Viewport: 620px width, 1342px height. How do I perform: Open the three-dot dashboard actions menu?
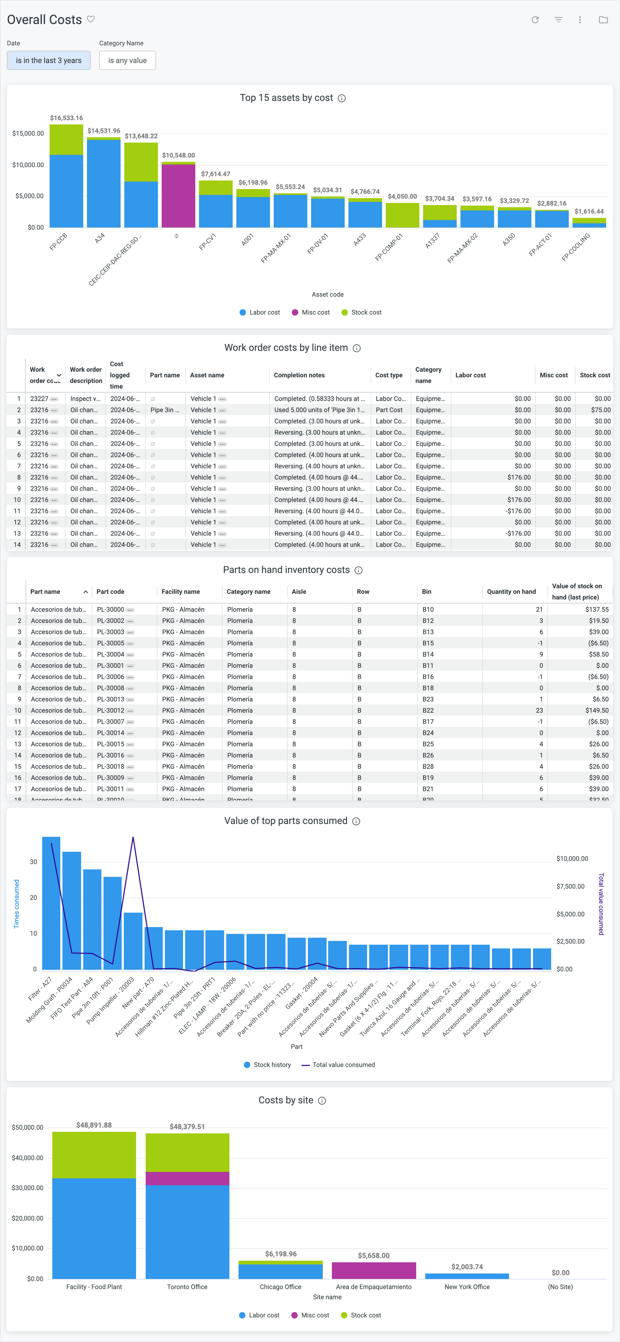point(580,20)
